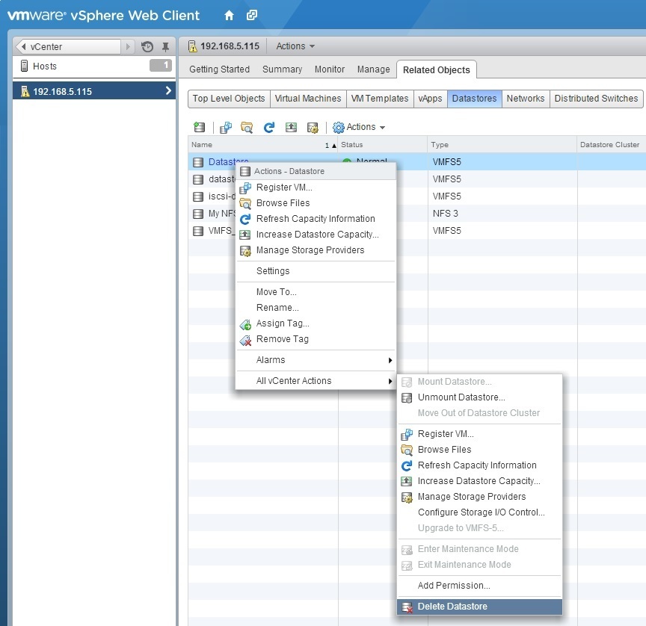The width and height of the screenshot is (646, 626).
Task: Open the Actions dropdown next to the host title
Action: (x=295, y=46)
